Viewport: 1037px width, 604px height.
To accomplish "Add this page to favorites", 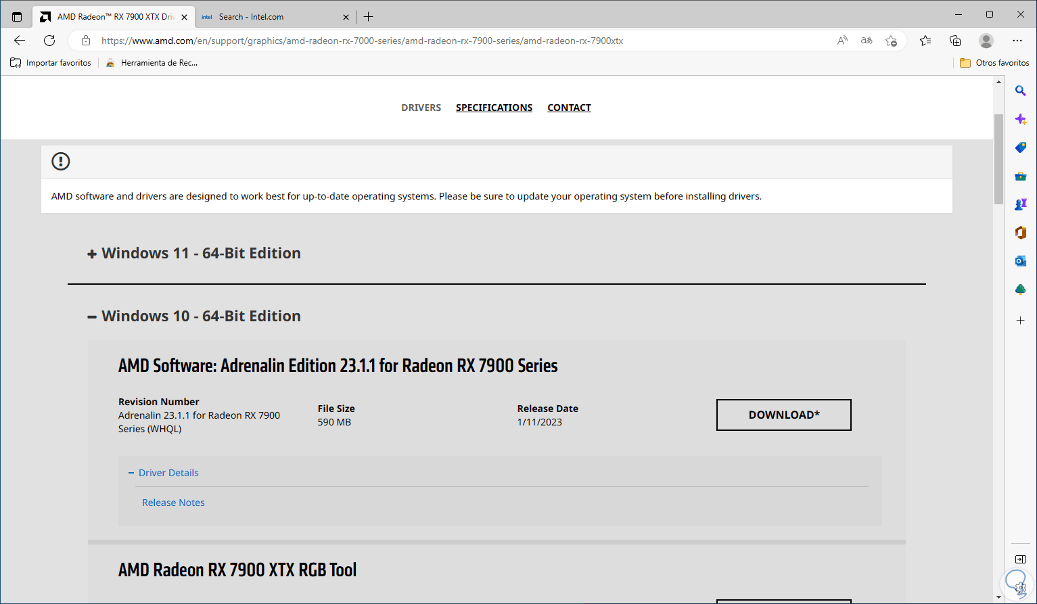I will tap(892, 41).
